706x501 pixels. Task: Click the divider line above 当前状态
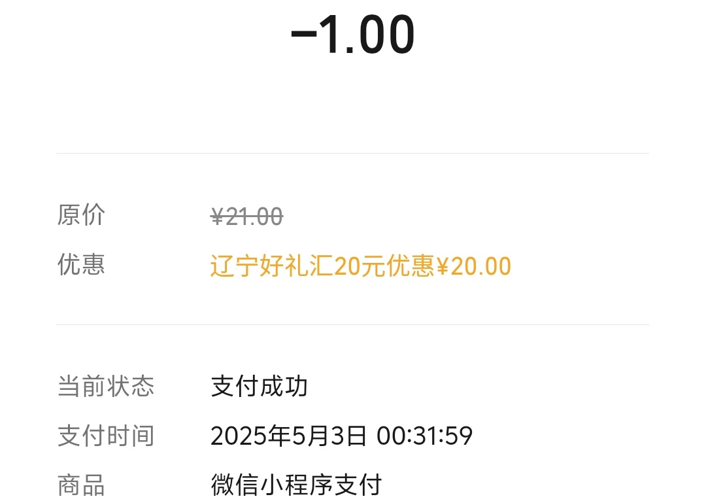coord(352,324)
